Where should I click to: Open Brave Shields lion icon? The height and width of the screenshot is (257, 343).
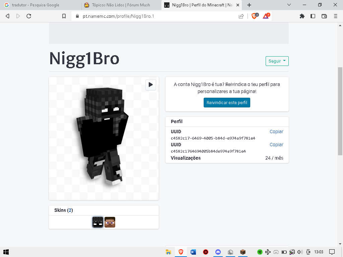pyautogui.click(x=255, y=16)
